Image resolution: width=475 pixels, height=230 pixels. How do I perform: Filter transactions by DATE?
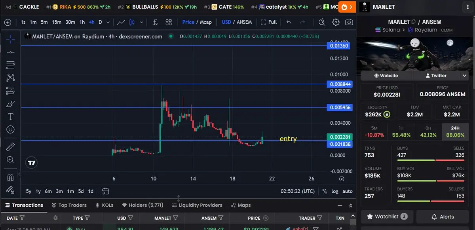tap(22, 218)
